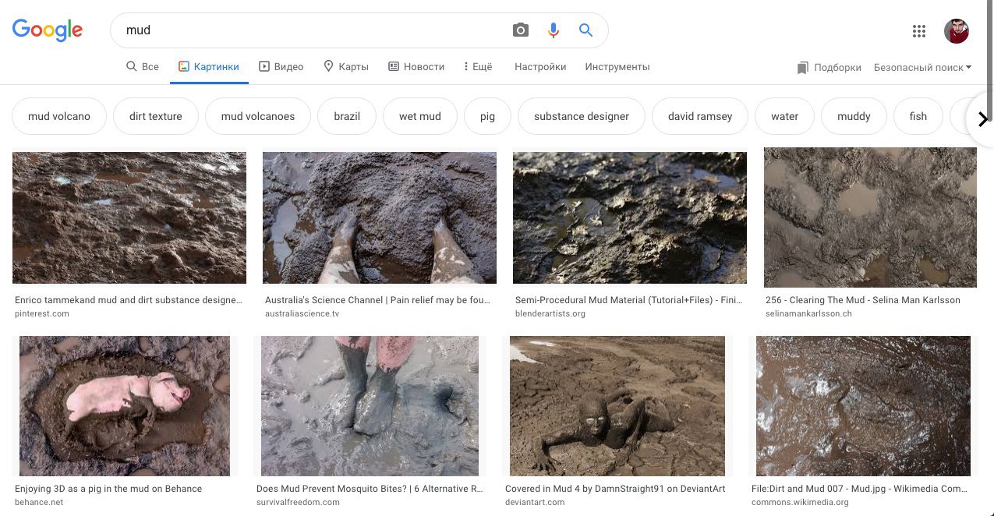Click the behance.net source link

(x=39, y=503)
